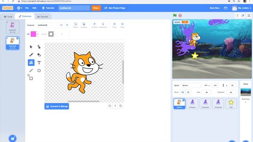Delete Sprite1 with the x badge
The height and width of the screenshot is (142, 253).
coord(183,100)
